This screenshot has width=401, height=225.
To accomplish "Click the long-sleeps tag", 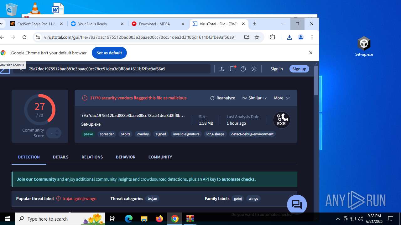I will click(x=215, y=134).
